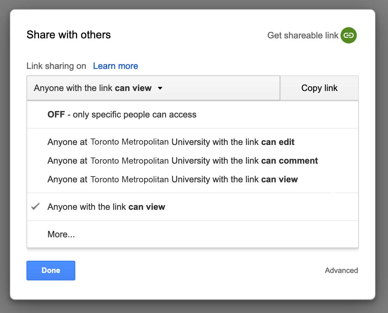Click bold can edit text in option list
This screenshot has width=388, height=313.
[278, 142]
